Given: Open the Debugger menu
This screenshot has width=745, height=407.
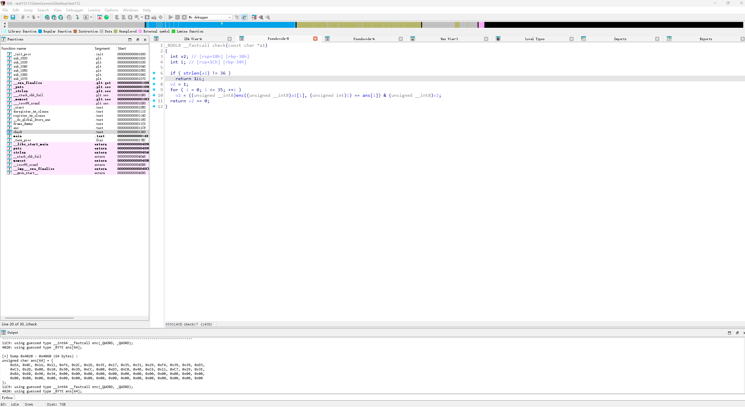Looking at the screenshot, I should tap(75, 10).
